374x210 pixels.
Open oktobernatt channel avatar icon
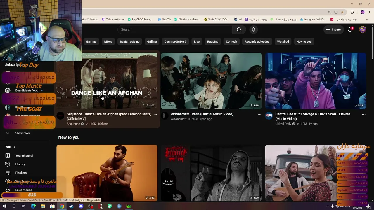pyautogui.click(x=165, y=116)
